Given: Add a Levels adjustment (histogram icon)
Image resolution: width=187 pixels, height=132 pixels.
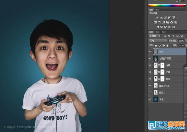Looking at the screenshot, I should (x=161, y=18).
